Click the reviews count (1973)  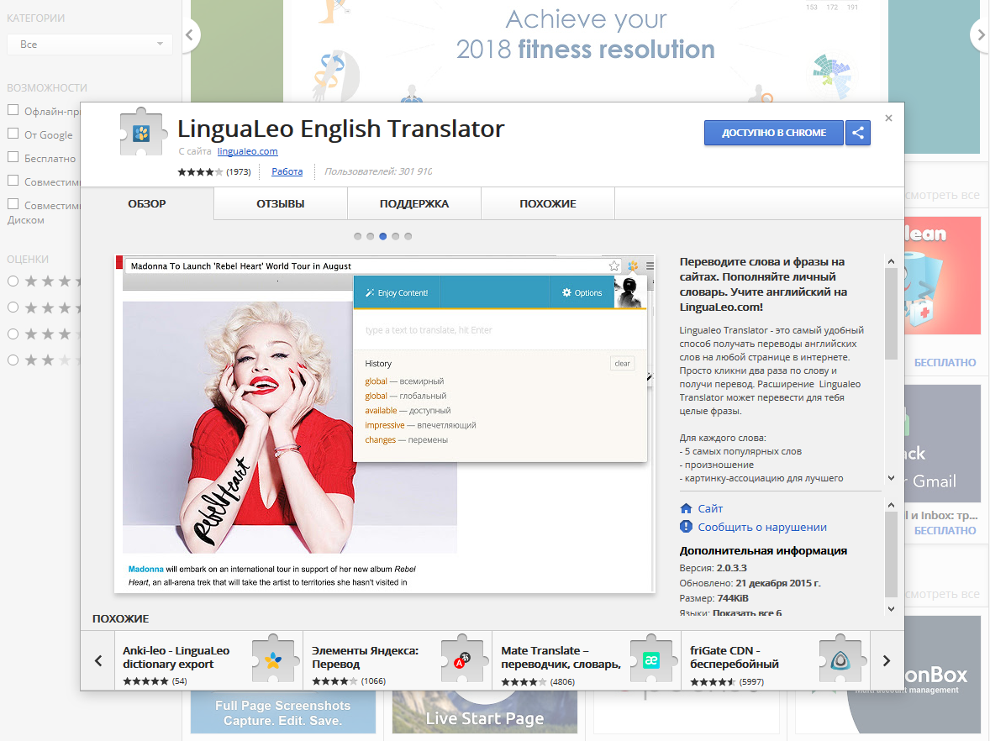239,171
